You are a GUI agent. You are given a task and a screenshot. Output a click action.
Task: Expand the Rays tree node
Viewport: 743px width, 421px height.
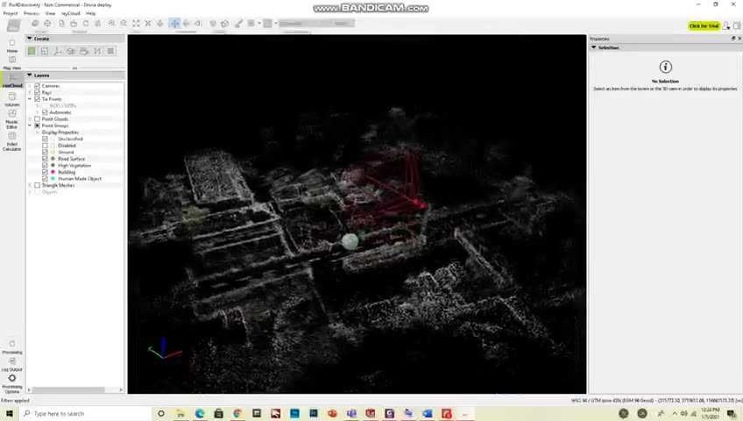point(30,92)
